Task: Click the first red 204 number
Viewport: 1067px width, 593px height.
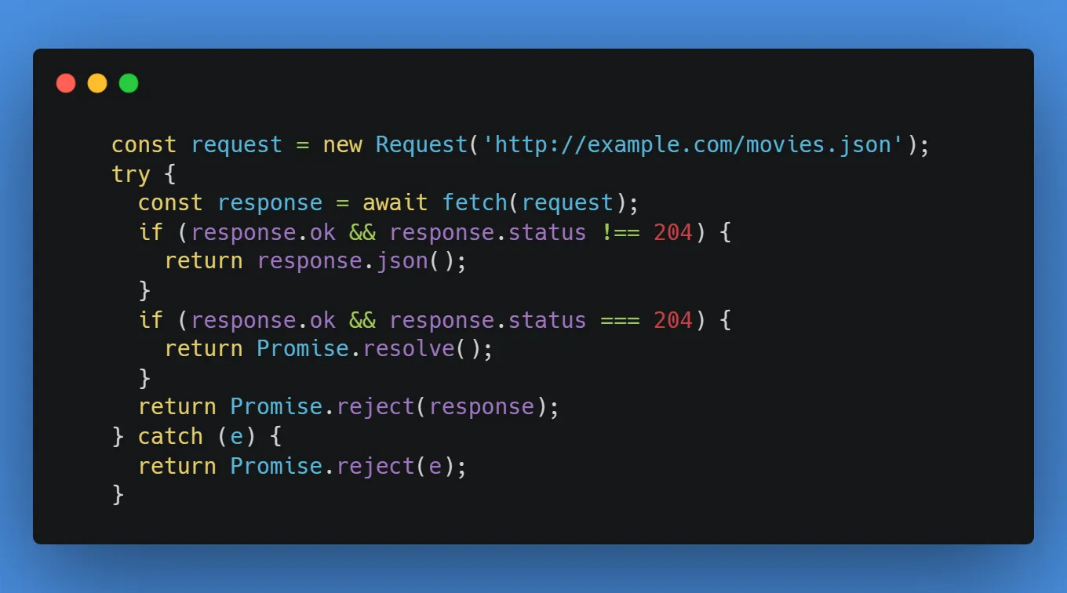Action: point(673,233)
